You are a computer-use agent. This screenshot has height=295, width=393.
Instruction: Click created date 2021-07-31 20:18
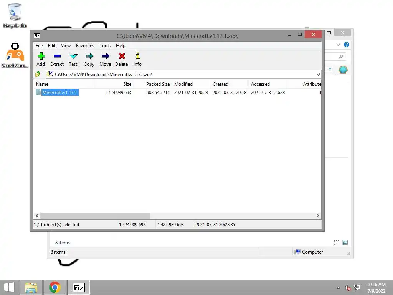click(230, 93)
